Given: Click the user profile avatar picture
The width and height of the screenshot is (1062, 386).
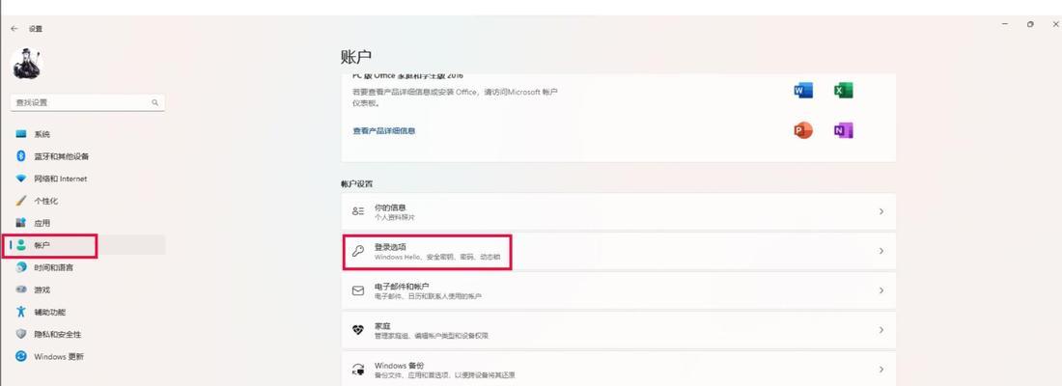Looking at the screenshot, I should pyautogui.click(x=28, y=64).
